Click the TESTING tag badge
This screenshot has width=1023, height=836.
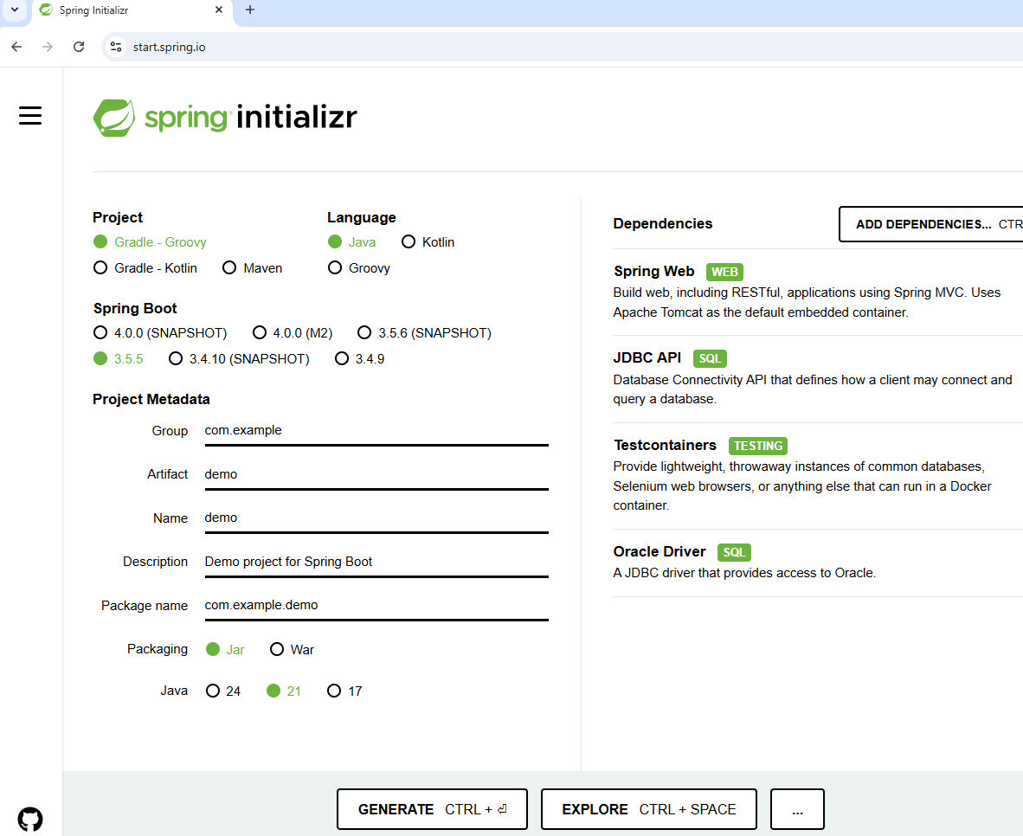pyautogui.click(x=757, y=446)
